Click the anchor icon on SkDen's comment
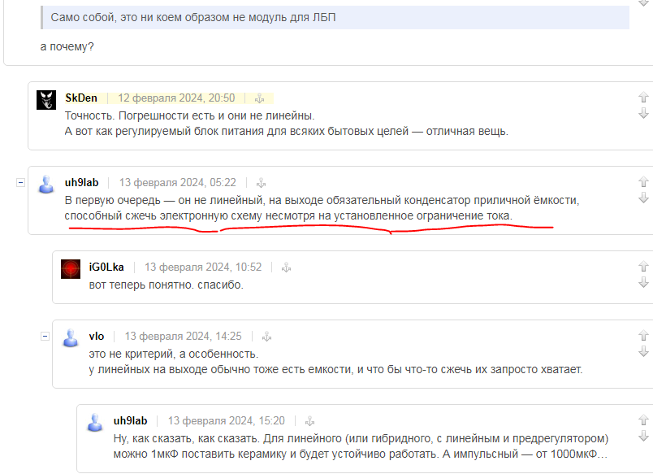Image resolution: width=653 pixels, height=474 pixels. (x=259, y=98)
